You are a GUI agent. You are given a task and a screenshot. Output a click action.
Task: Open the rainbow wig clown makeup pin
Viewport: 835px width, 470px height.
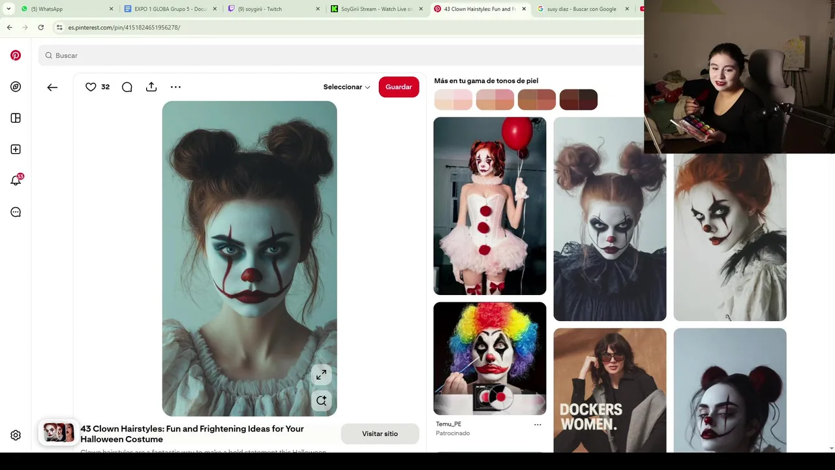pos(490,358)
